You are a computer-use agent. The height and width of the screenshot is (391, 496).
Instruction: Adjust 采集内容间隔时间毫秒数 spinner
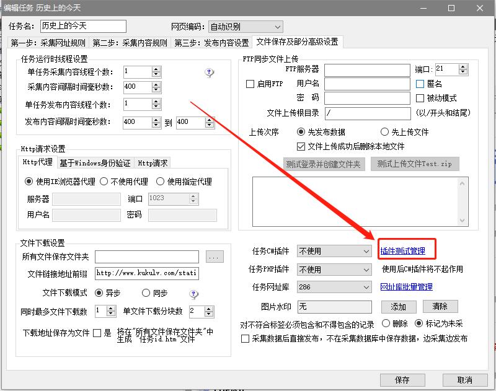[x=156, y=87]
